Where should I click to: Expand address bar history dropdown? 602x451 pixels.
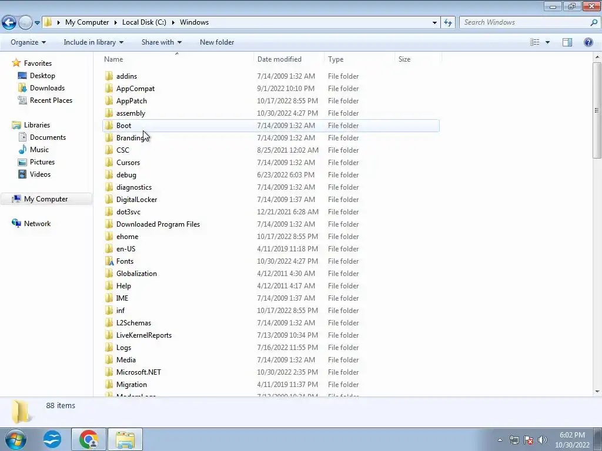[x=434, y=22]
